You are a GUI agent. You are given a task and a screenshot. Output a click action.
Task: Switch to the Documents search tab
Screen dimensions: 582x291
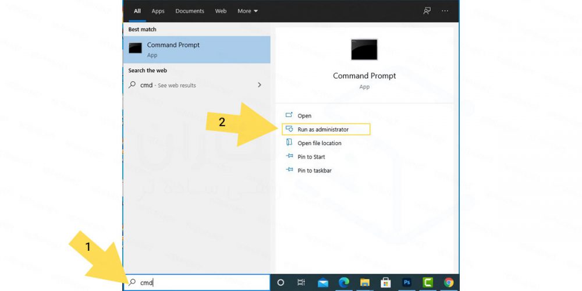[x=190, y=11]
